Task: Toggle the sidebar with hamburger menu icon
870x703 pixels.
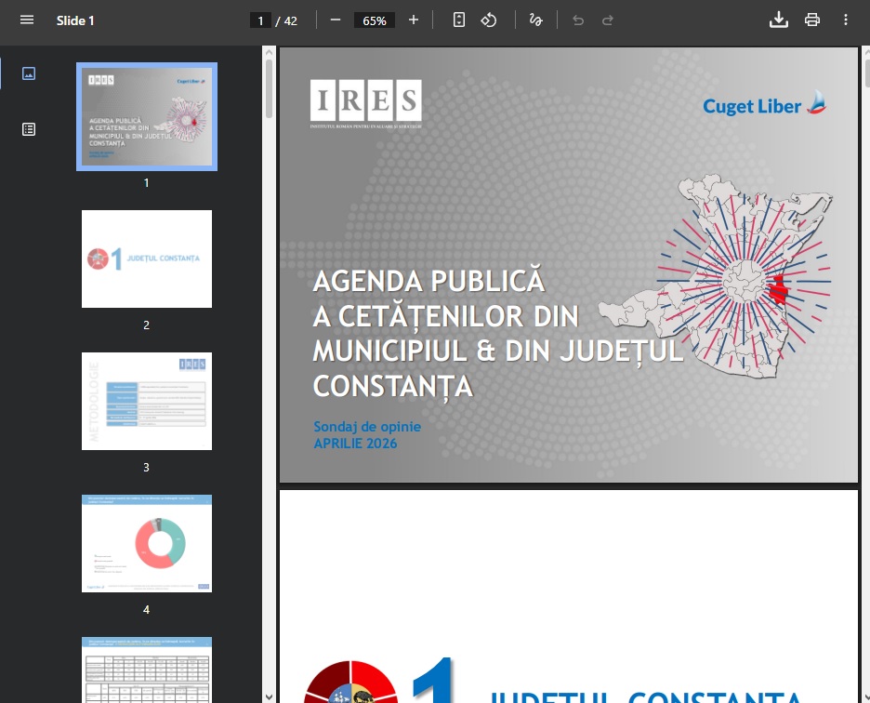Action: pyautogui.click(x=27, y=20)
